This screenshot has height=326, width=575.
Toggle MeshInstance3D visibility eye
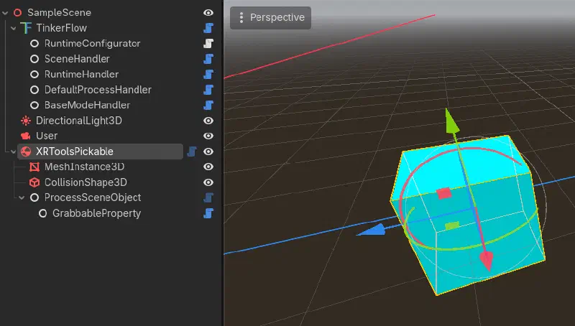point(208,167)
